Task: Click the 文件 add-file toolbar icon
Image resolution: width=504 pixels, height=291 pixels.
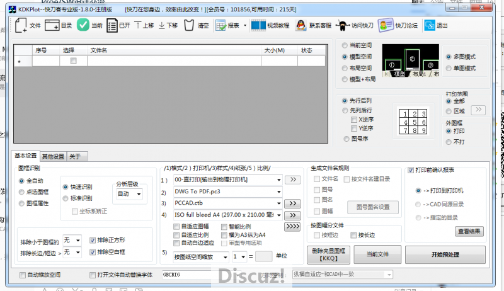Action: pyautogui.click(x=21, y=25)
